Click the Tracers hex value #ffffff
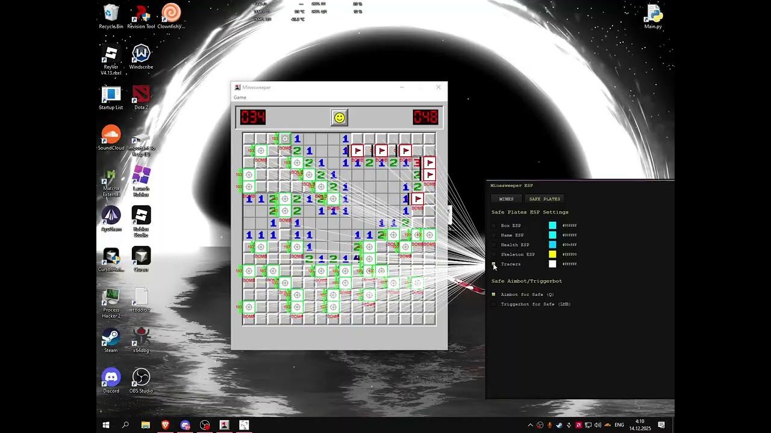 (x=569, y=264)
